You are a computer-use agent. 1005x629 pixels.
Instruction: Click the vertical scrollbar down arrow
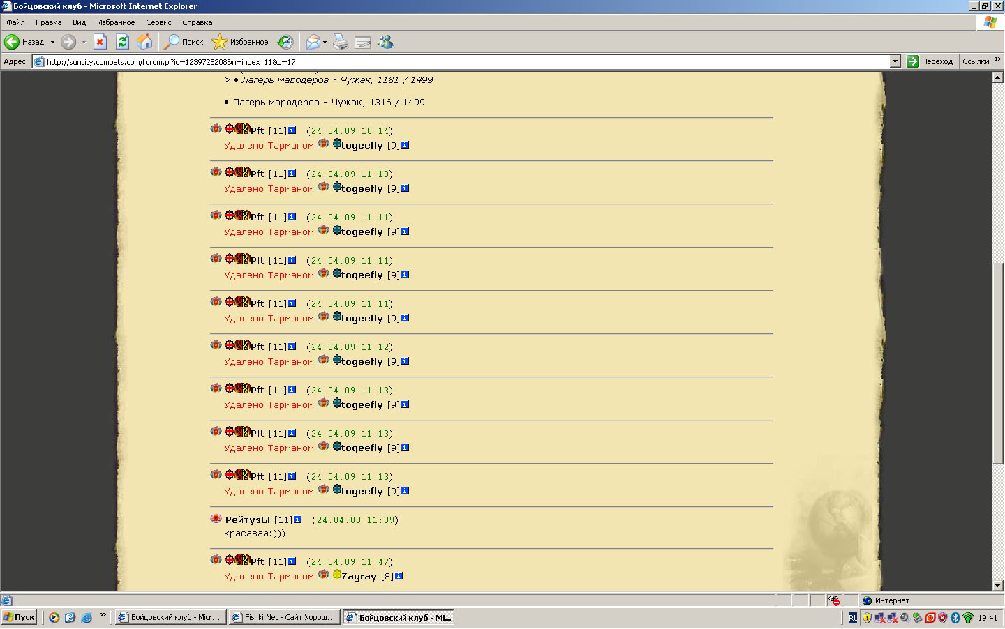pyautogui.click(x=998, y=586)
